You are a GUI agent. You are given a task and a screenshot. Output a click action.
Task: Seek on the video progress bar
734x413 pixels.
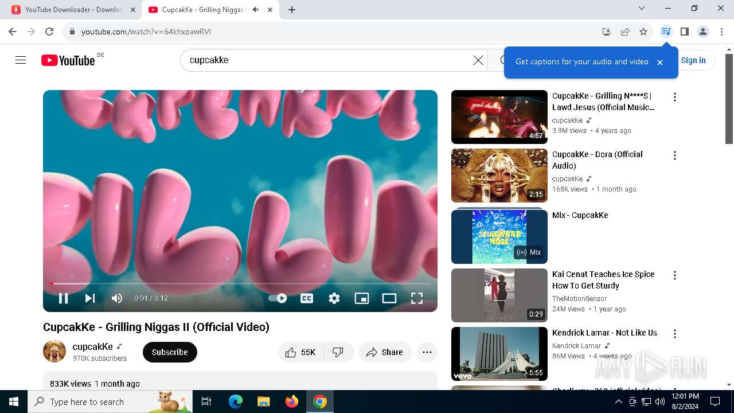point(240,283)
